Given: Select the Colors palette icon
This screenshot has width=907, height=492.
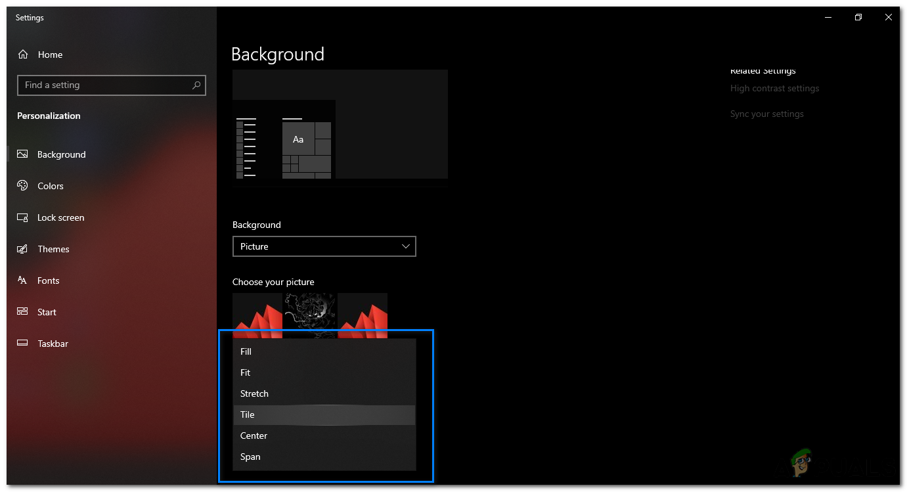Looking at the screenshot, I should coord(22,186).
